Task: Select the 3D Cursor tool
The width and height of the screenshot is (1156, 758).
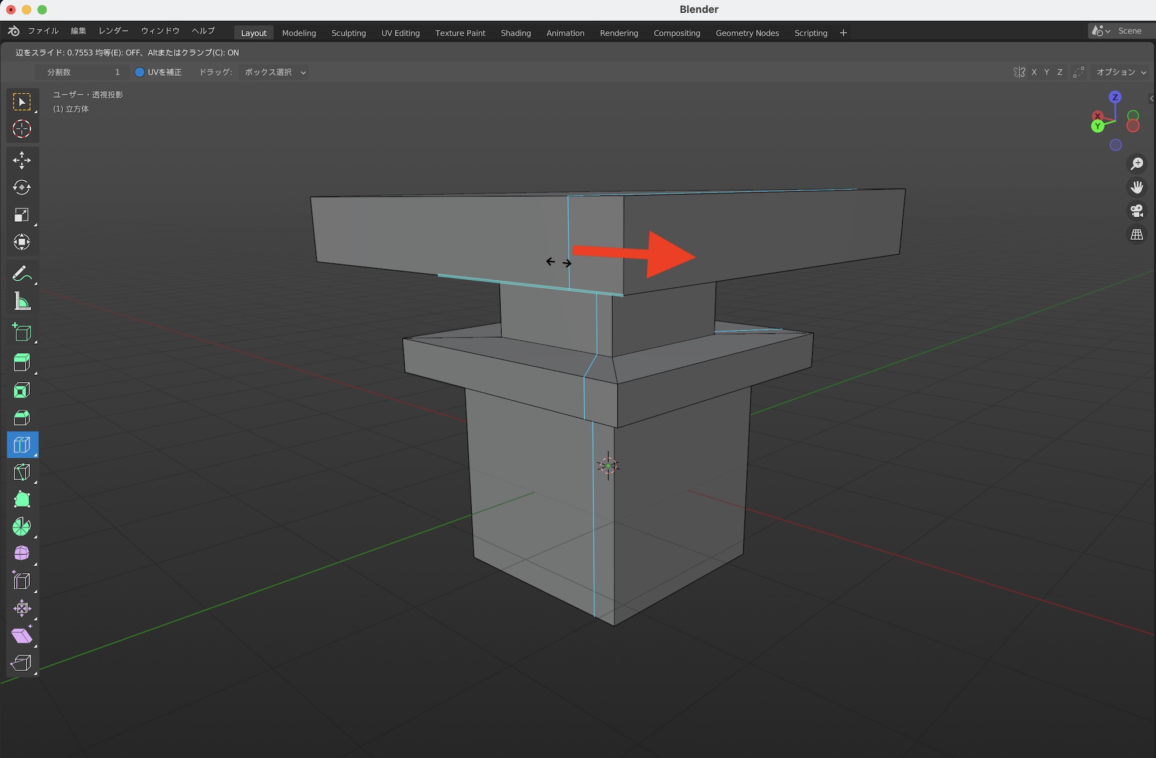Action: click(22, 129)
